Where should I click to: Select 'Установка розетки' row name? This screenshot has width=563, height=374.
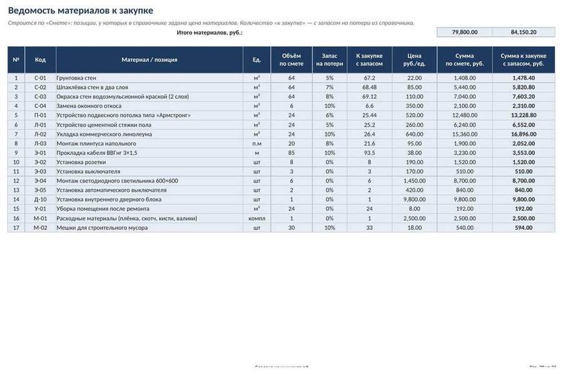point(81,162)
